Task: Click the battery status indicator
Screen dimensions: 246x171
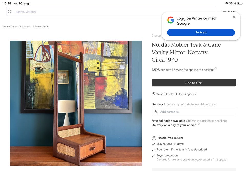Action: [x=240, y=3]
